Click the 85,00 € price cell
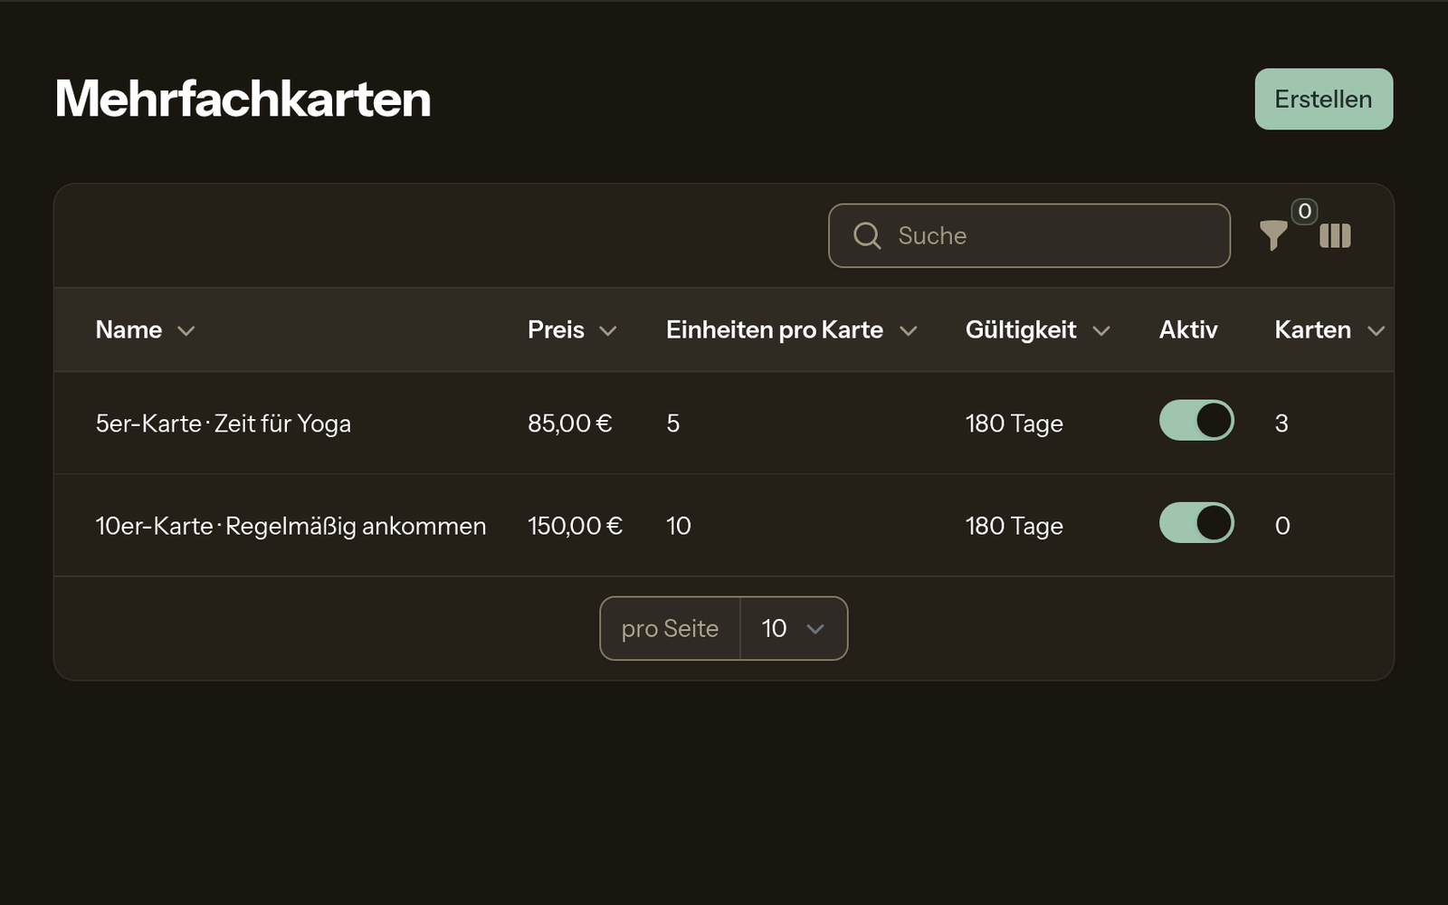 (570, 423)
